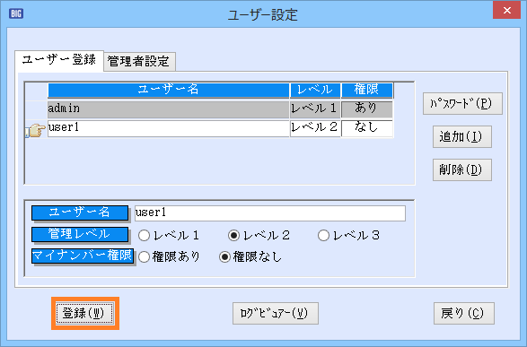Viewport: 527px width, 347px height.
Task: Open the ログビュアー(V) button
Action: (276, 314)
